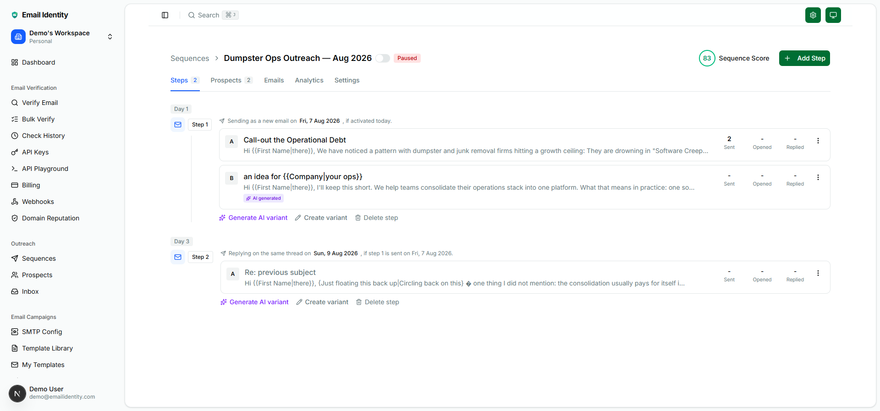Delete step 2 of the sequence

[378, 302]
